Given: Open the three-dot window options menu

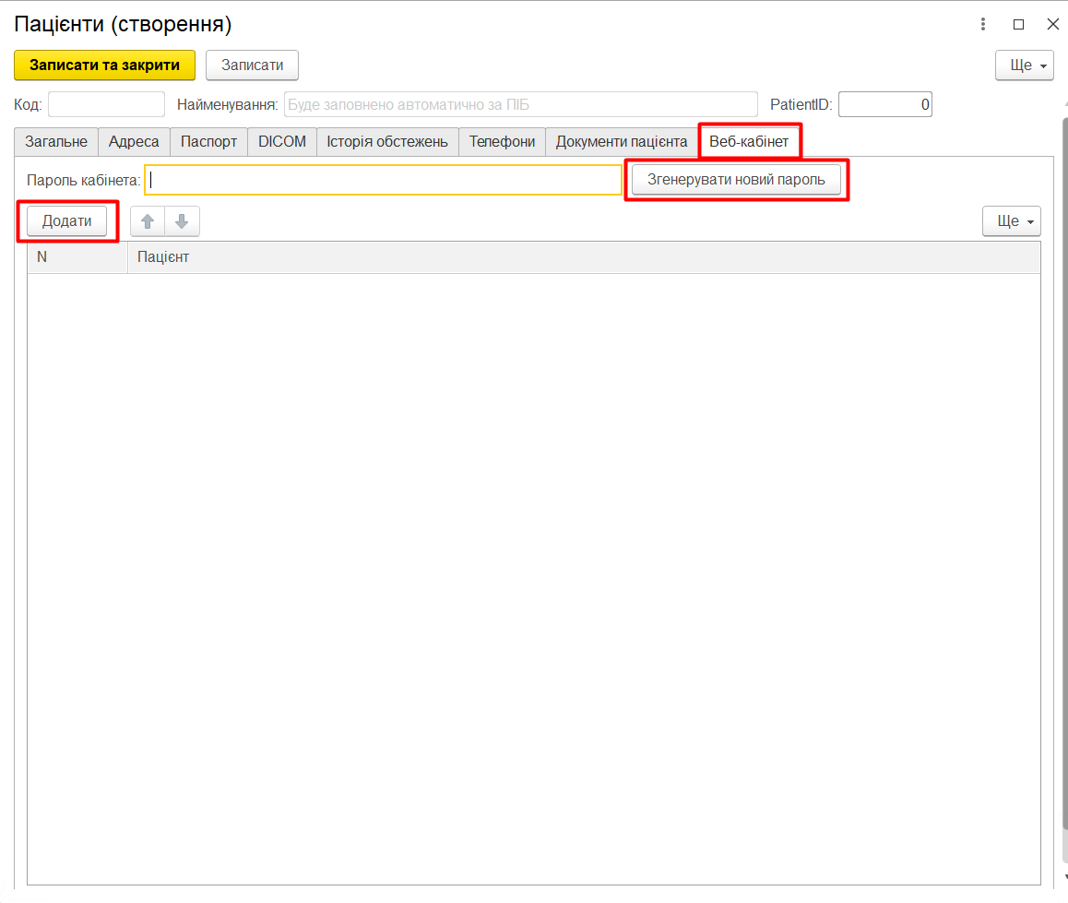Looking at the screenshot, I should point(984,25).
